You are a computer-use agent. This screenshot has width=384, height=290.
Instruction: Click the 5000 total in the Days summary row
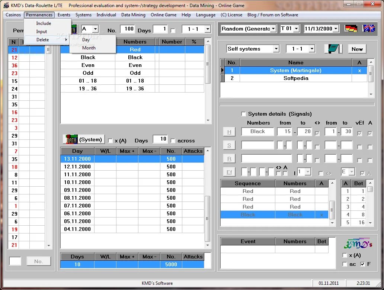click(x=171, y=264)
